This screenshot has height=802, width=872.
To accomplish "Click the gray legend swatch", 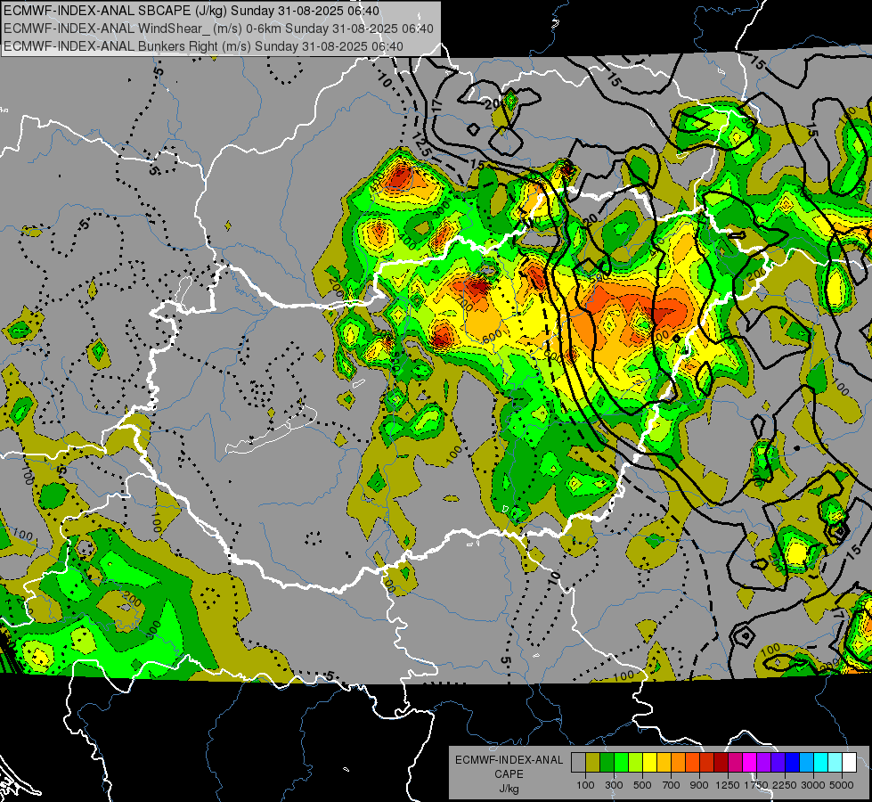I will 578,762.
